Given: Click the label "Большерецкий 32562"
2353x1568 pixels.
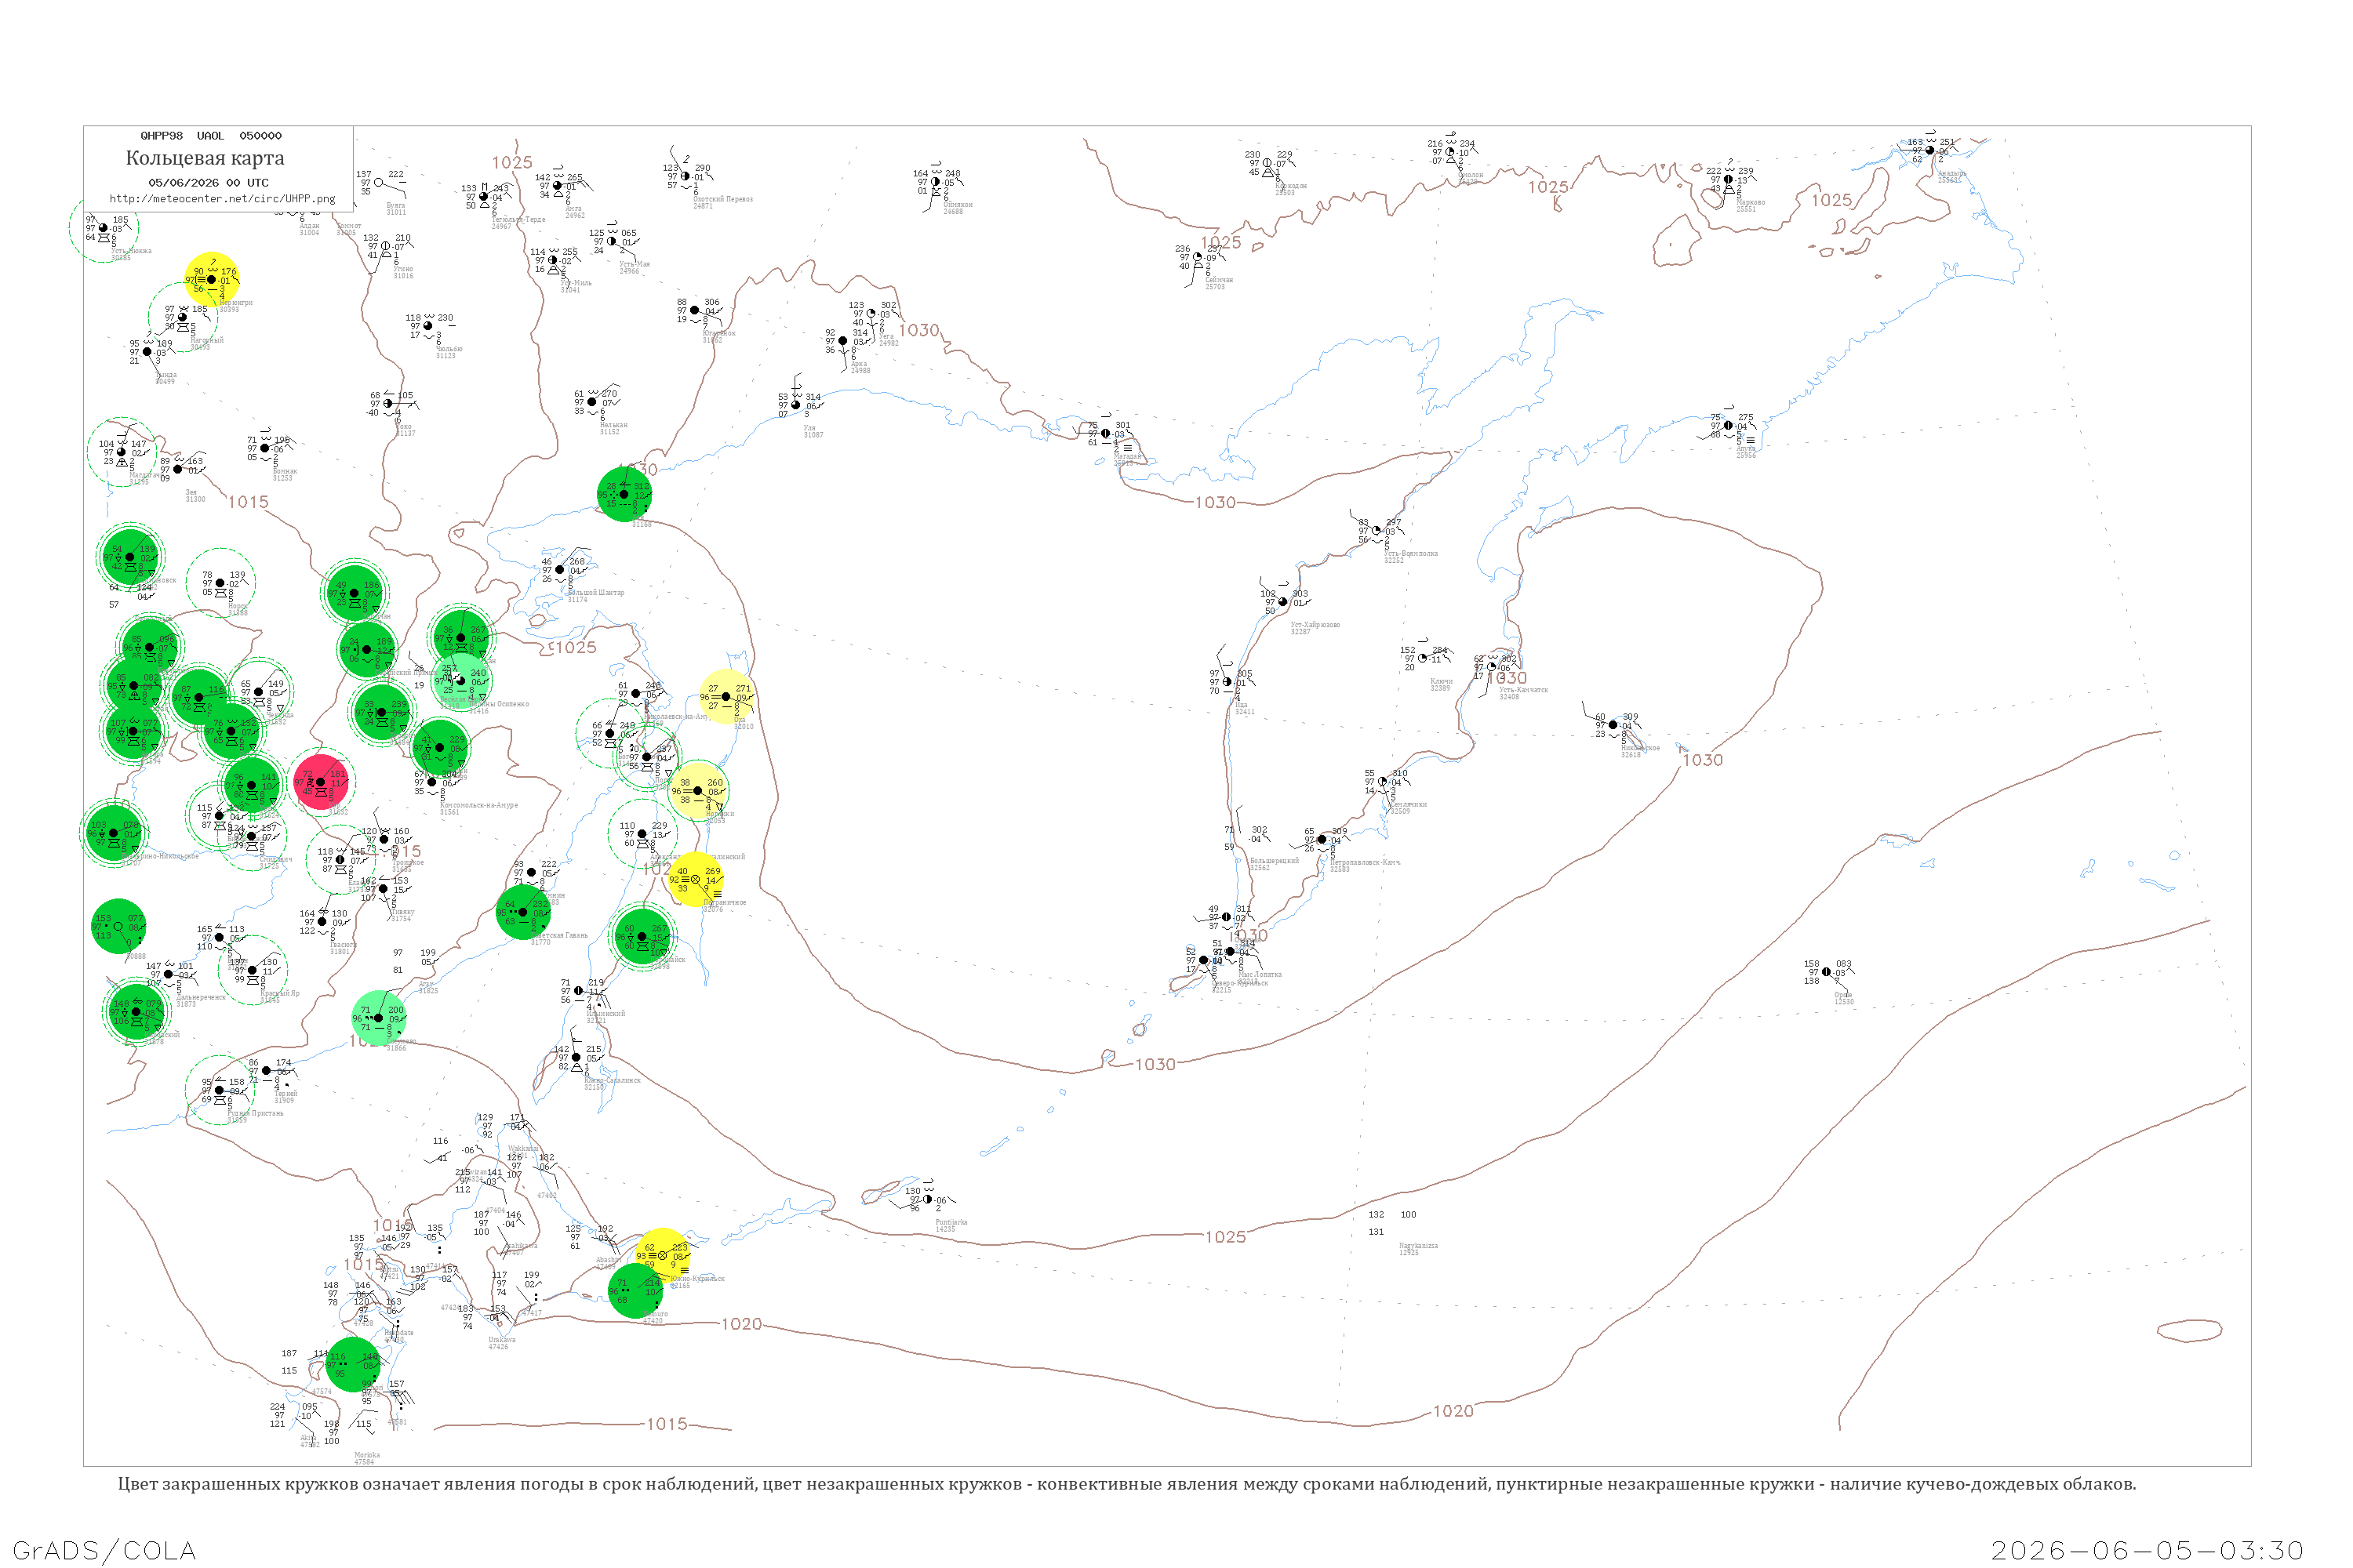Looking at the screenshot, I should point(1275,864).
